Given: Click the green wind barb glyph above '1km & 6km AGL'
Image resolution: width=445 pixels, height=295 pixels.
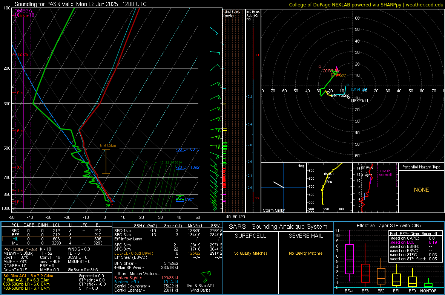Looking at the screenshot, I should click(x=206, y=277).
